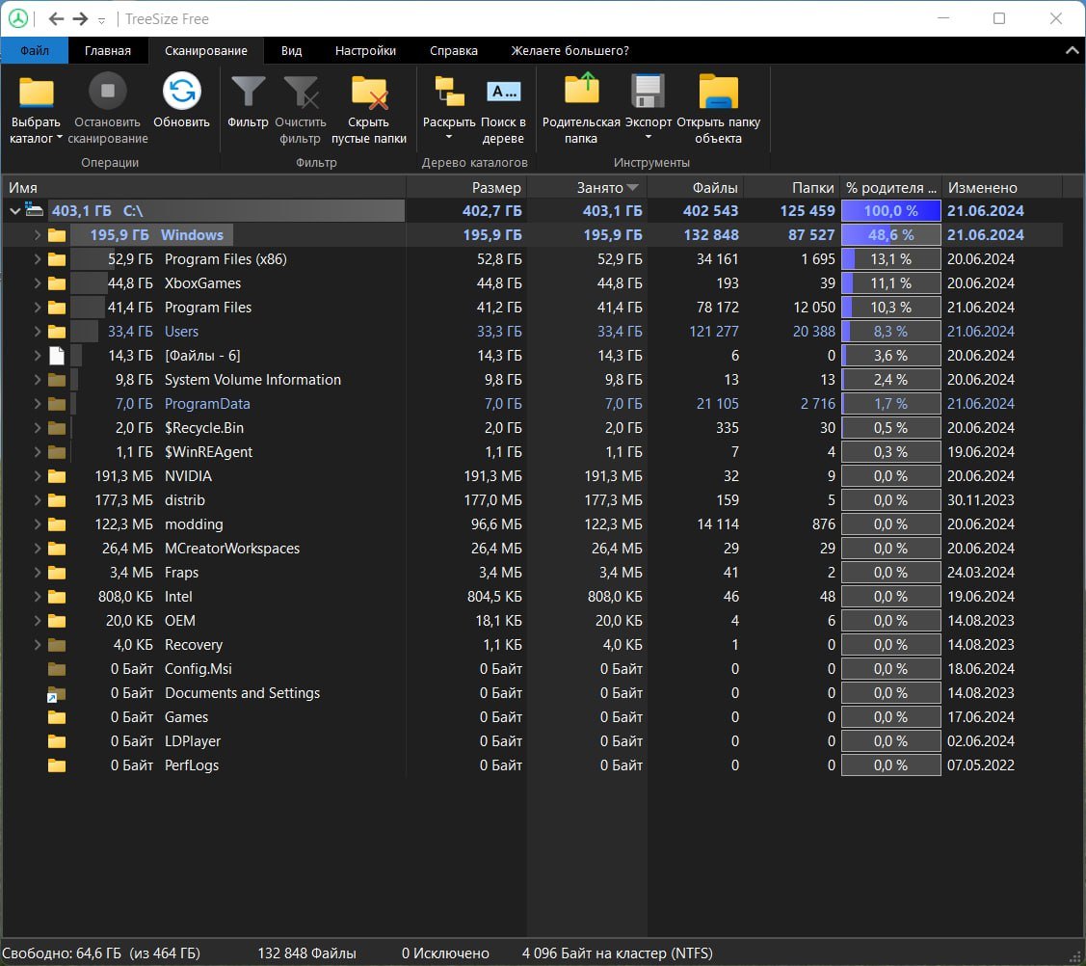Click the Очистить фильтр icon
The height and width of the screenshot is (966, 1086).
pyautogui.click(x=302, y=93)
